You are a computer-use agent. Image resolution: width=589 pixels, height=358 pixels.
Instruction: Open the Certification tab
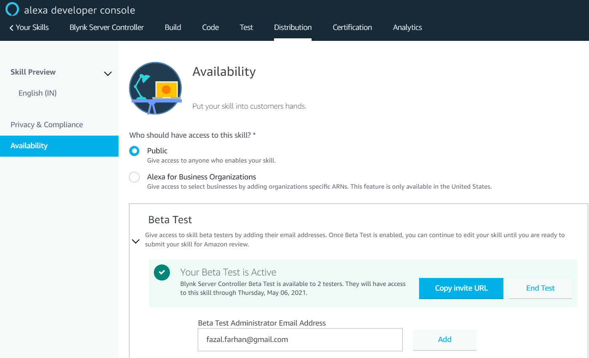(x=352, y=27)
